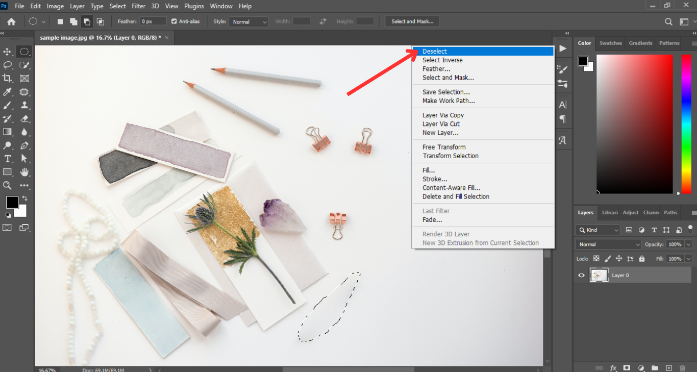Image resolution: width=697 pixels, height=372 pixels.
Task: Choose Content-Aware Fill from context menu
Action: pyautogui.click(x=451, y=188)
